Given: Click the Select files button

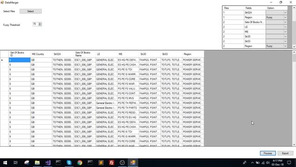Looking at the screenshot, I should coord(31,11).
